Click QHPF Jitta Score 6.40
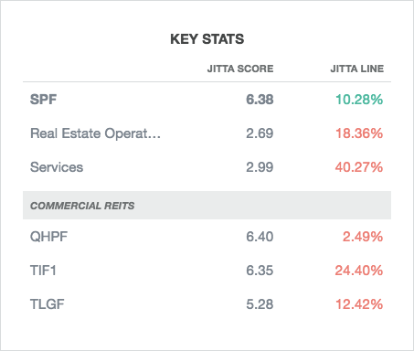Screen dimensions: 414x351 coord(260,237)
